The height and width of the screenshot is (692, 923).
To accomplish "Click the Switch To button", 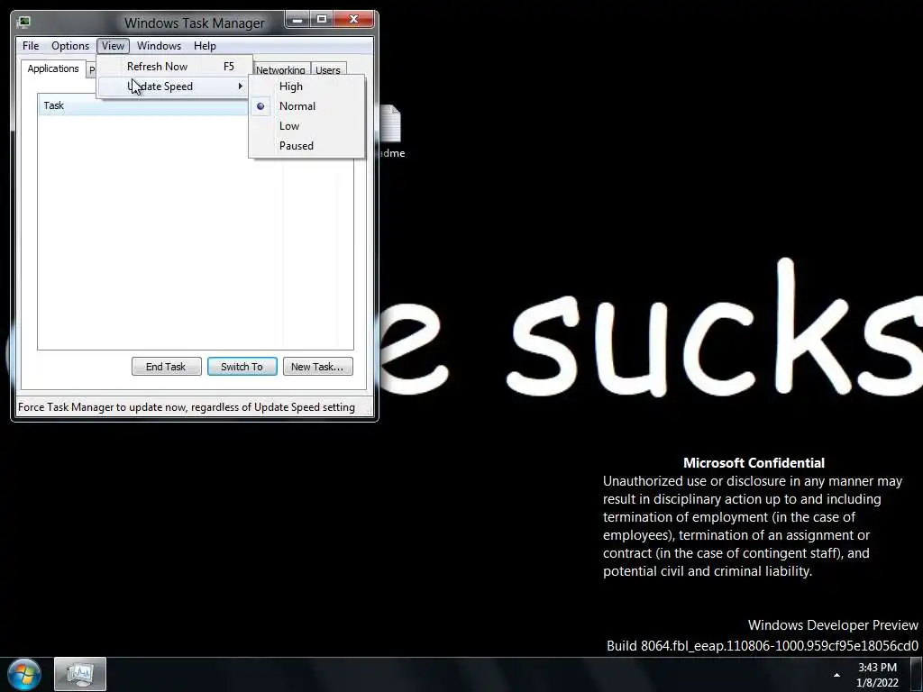I will pos(242,367).
